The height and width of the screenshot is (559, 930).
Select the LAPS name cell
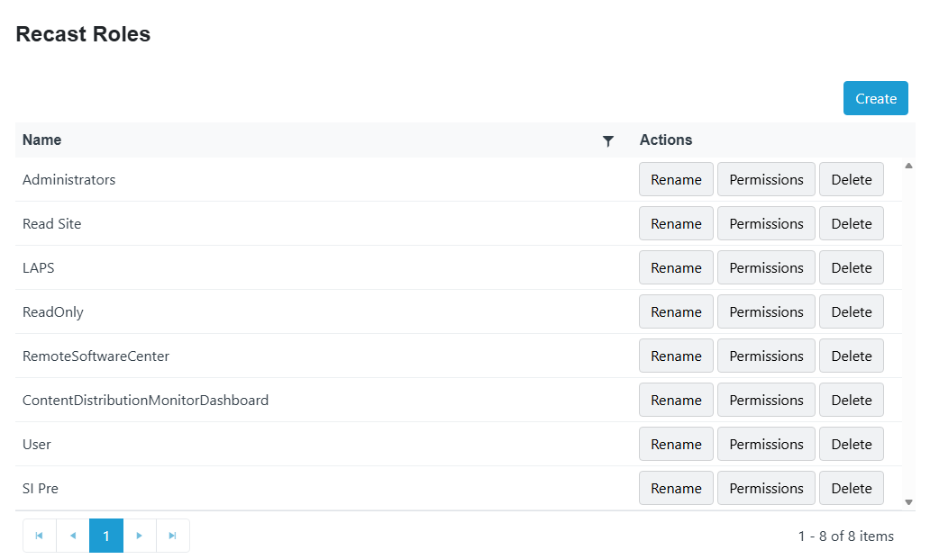(324, 267)
